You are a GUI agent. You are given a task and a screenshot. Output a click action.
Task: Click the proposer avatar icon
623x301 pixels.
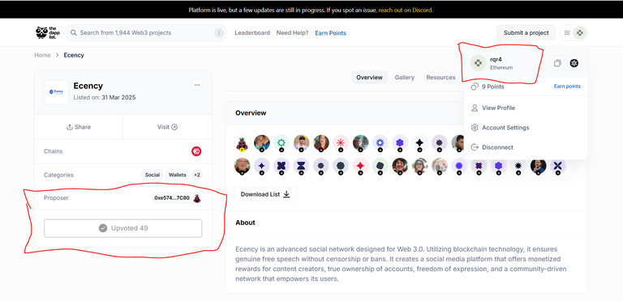[x=197, y=198]
